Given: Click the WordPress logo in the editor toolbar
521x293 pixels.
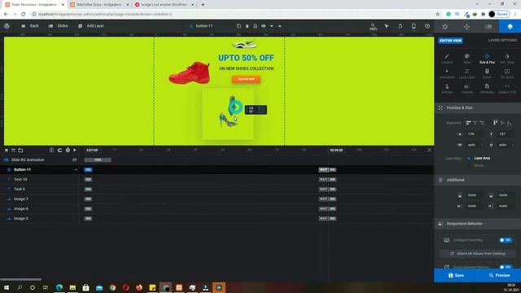Looking at the screenshot, I should point(7,26).
